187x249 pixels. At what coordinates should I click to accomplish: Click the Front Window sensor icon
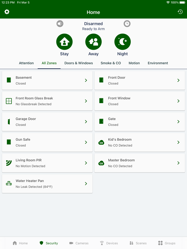(101, 101)
